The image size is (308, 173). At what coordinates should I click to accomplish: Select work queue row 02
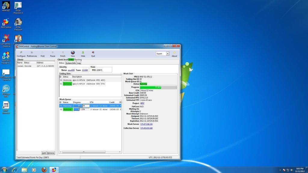90,110
